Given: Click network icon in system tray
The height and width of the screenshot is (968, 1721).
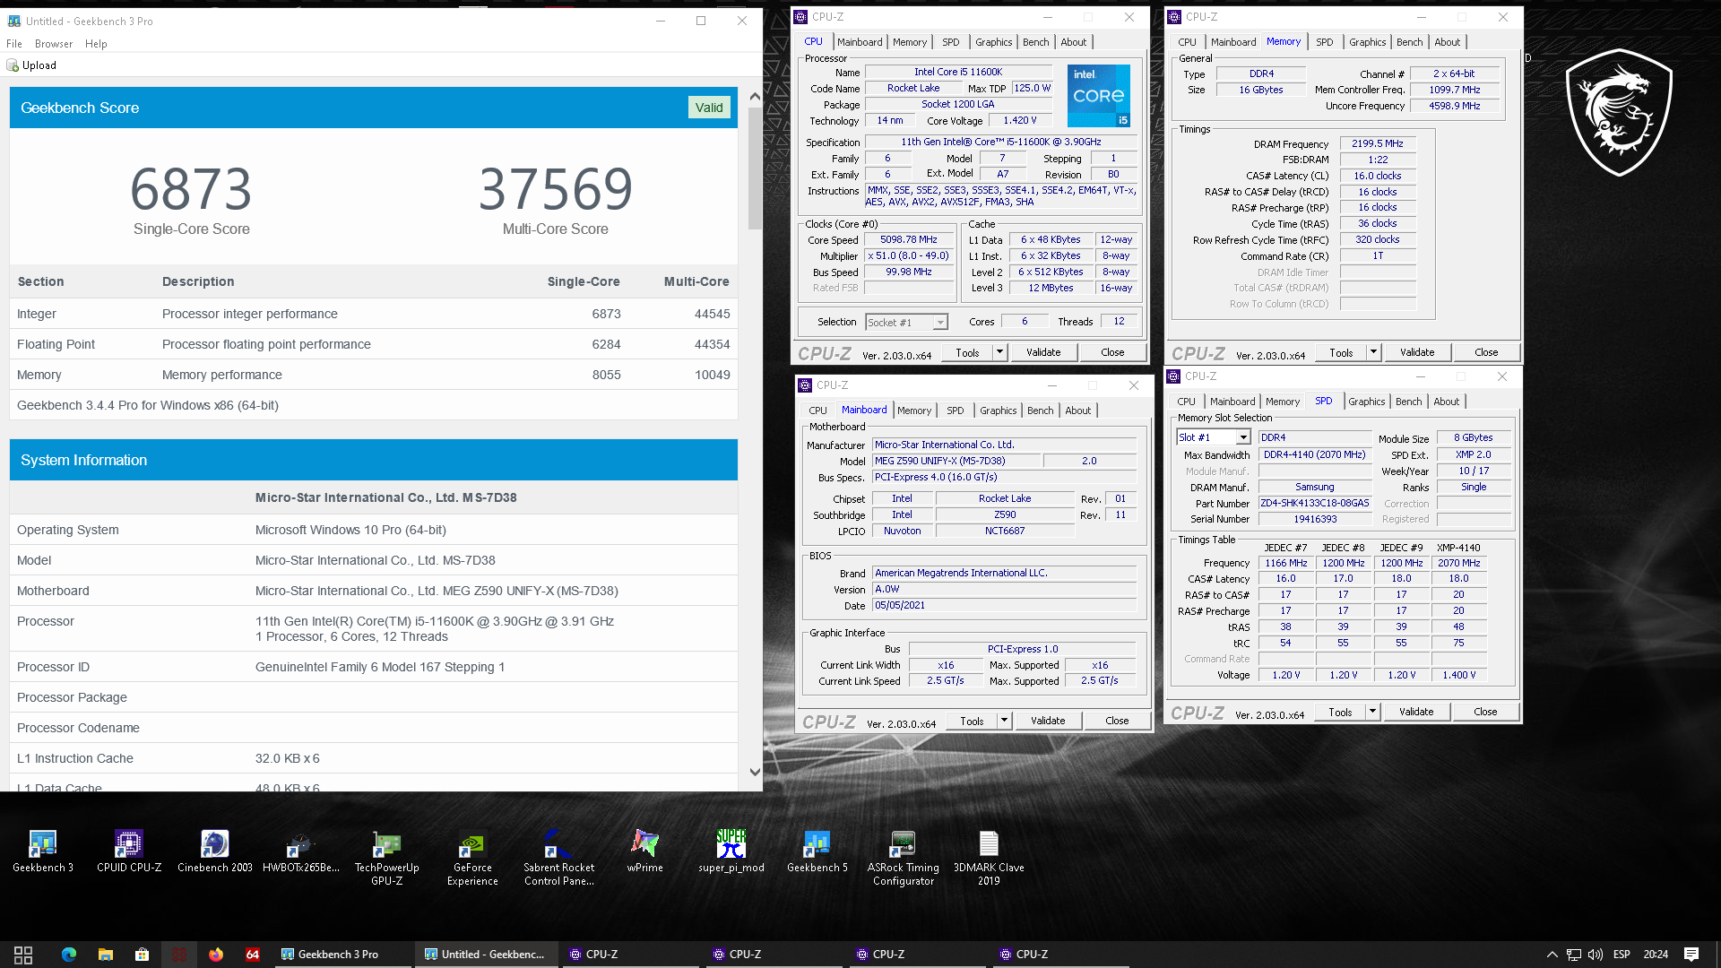Looking at the screenshot, I should [1574, 955].
